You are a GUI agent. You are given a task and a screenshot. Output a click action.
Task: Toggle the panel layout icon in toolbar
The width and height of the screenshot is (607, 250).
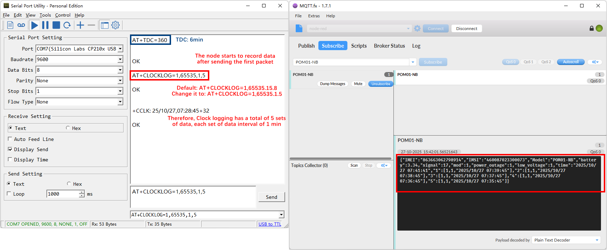click(x=105, y=25)
